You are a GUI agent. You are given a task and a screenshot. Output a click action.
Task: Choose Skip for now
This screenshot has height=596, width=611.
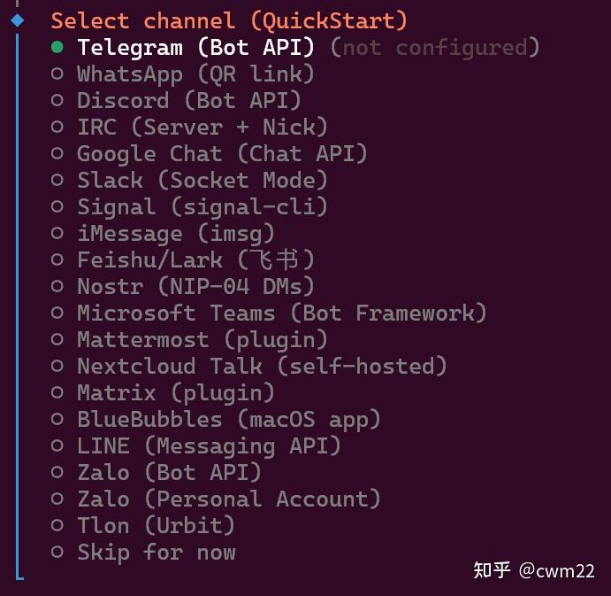point(156,553)
